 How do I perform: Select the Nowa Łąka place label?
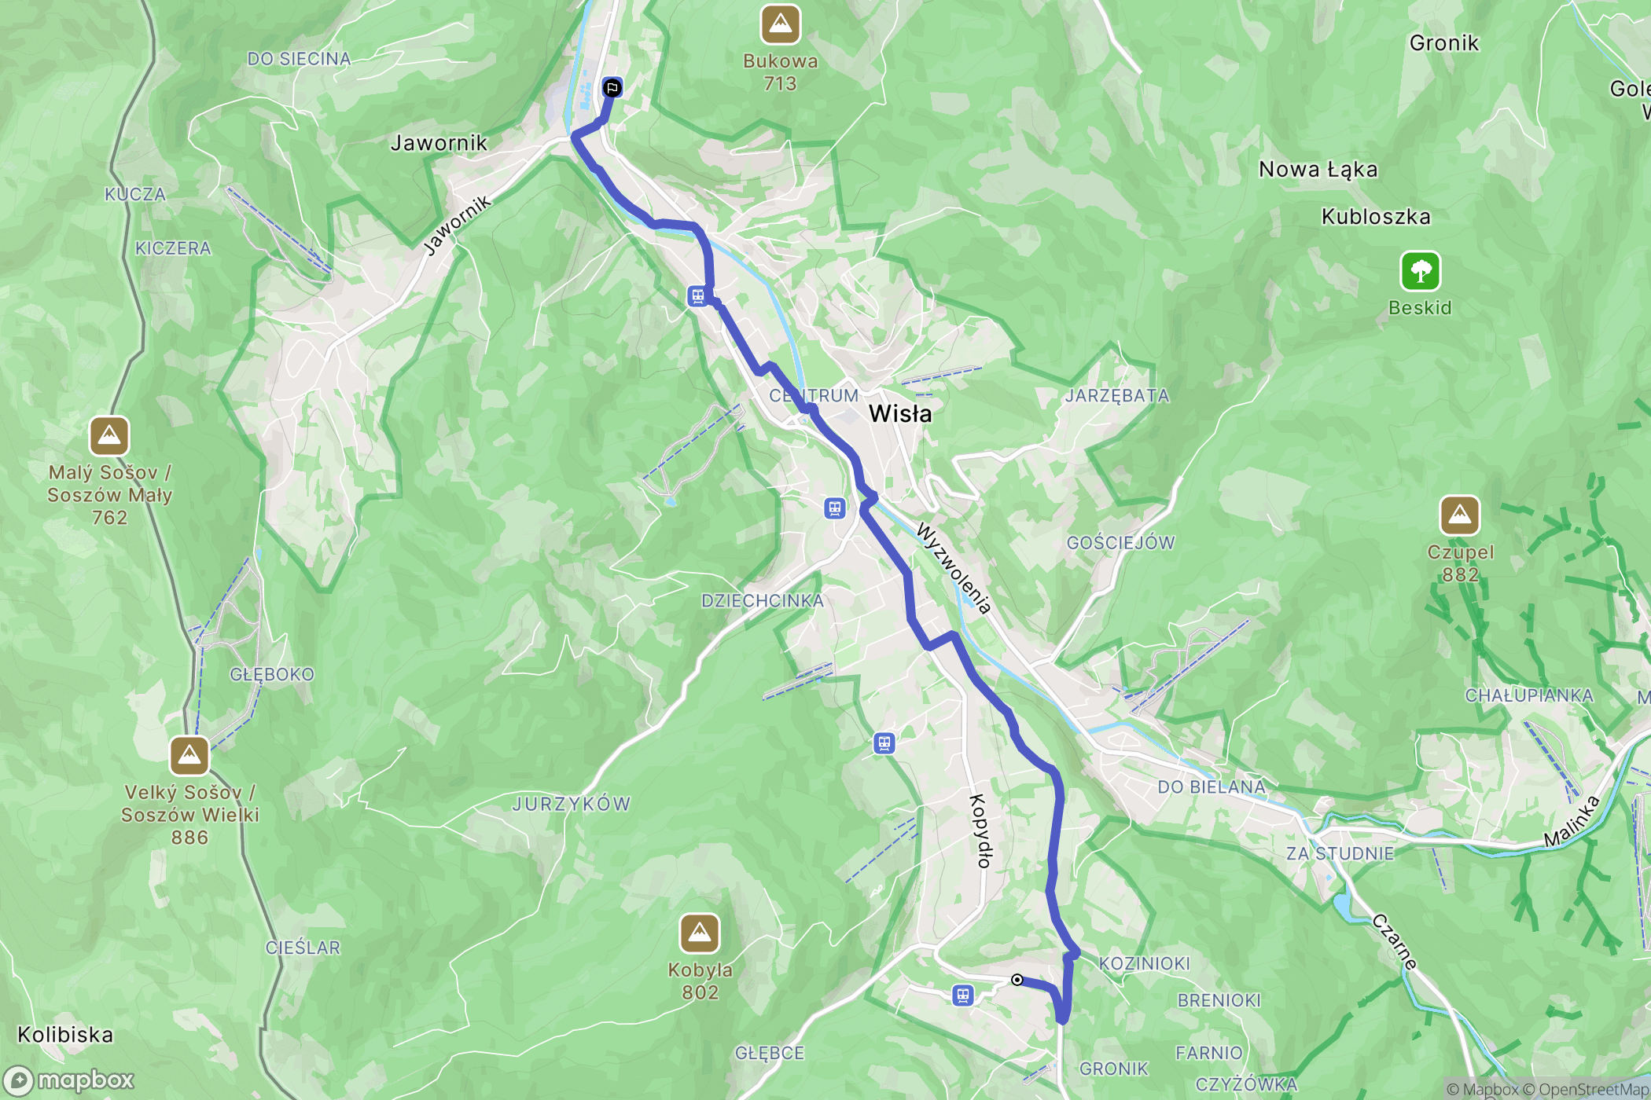click(x=1318, y=170)
